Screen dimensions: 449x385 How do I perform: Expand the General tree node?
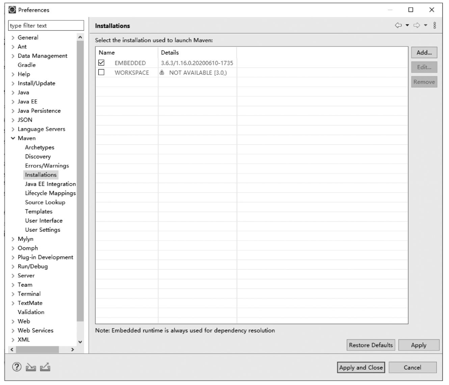pos(13,38)
